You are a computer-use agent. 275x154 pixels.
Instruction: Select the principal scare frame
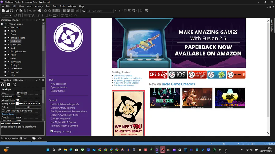pyautogui.click(x=18, y=38)
